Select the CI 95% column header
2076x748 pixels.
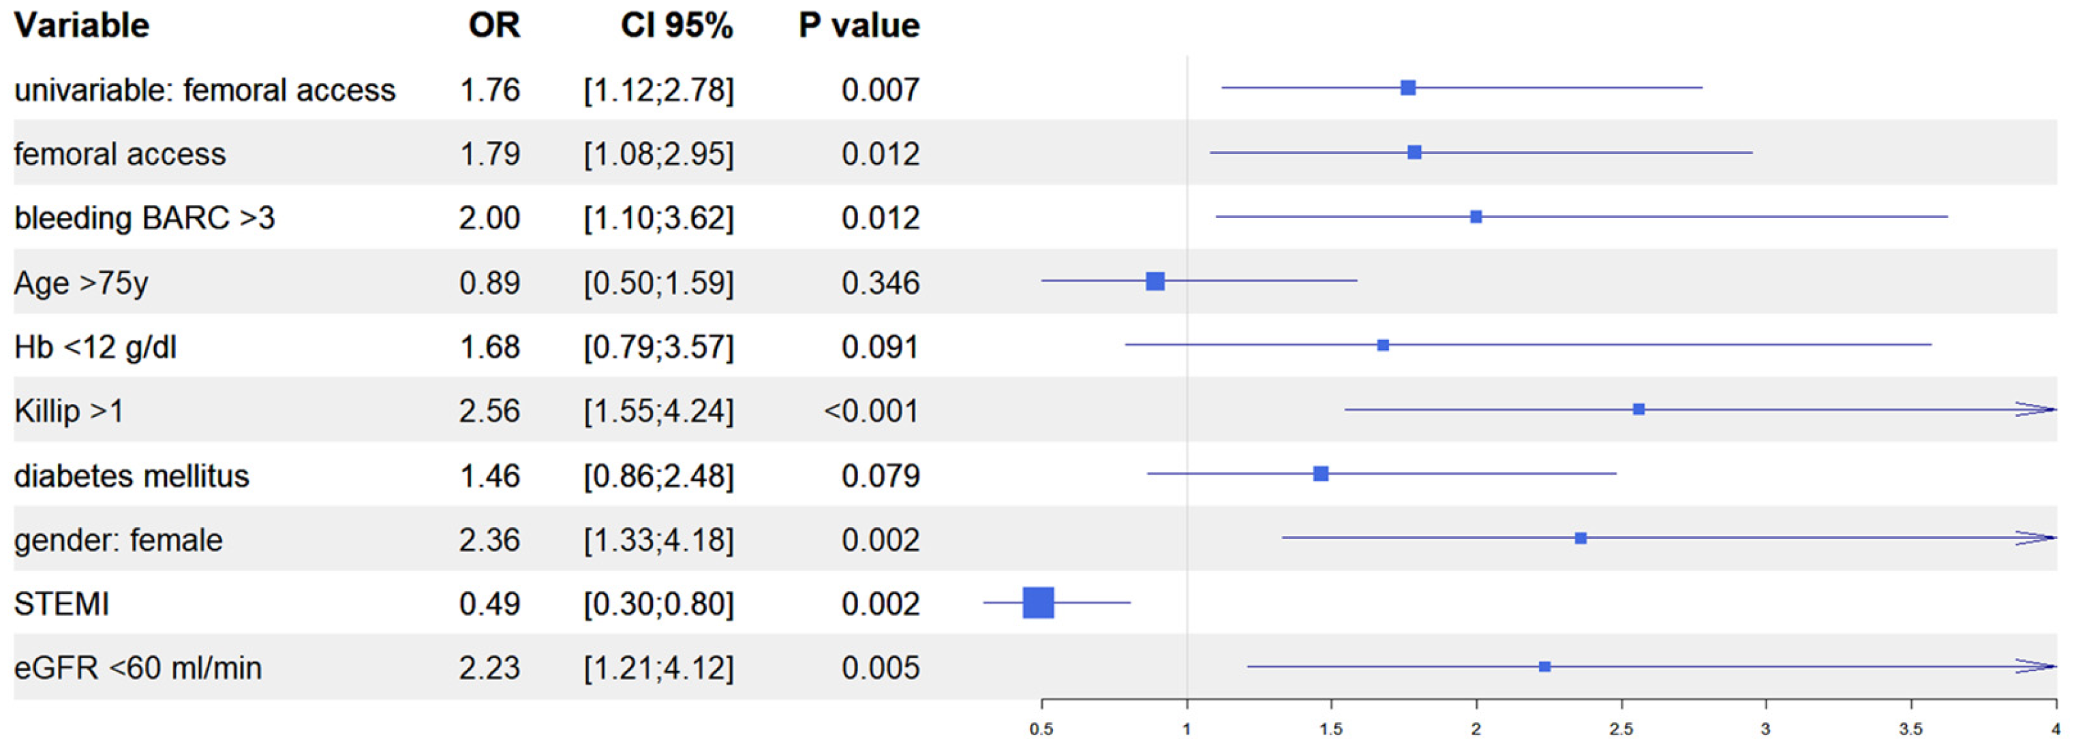click(676, 26)
